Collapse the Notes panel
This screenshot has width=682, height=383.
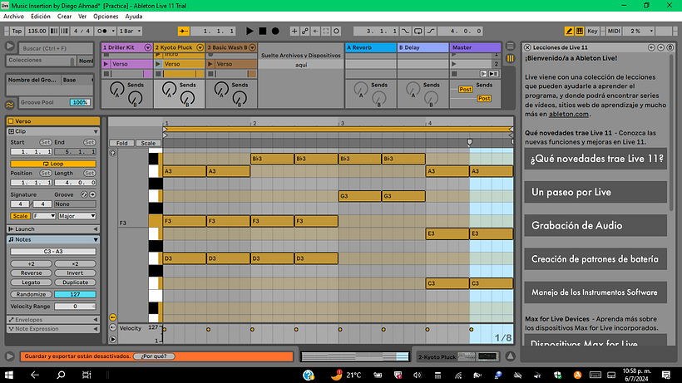96,239
